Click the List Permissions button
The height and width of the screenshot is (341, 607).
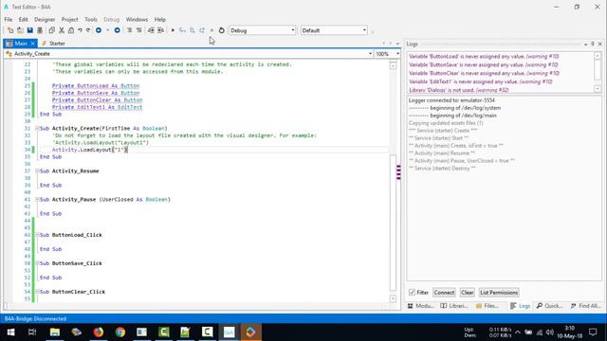click(499, 293)
